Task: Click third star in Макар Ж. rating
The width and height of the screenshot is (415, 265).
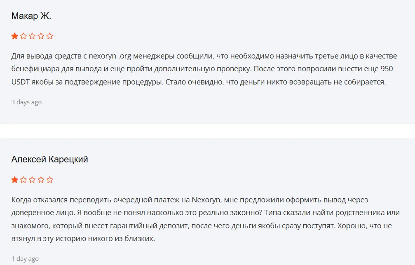Action: 32,36
